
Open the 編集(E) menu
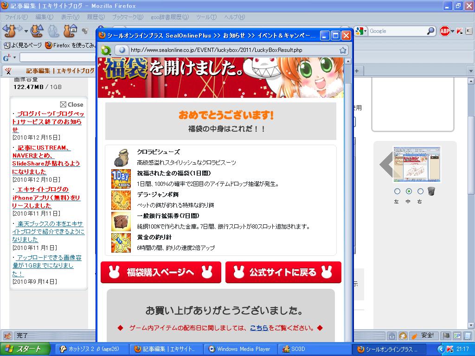click(44, 17)
